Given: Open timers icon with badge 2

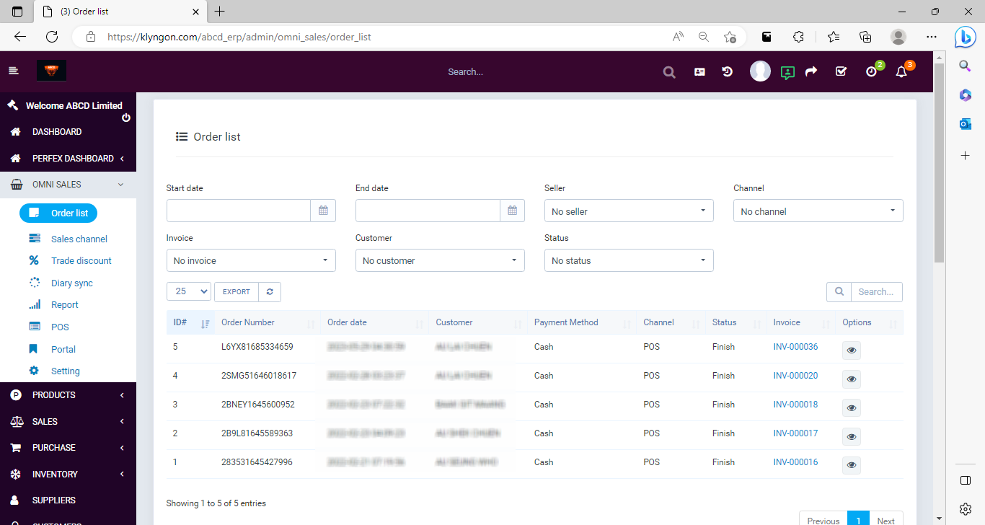Looking at the screenshot, I should pyautogui.click(x=872, y=71).
